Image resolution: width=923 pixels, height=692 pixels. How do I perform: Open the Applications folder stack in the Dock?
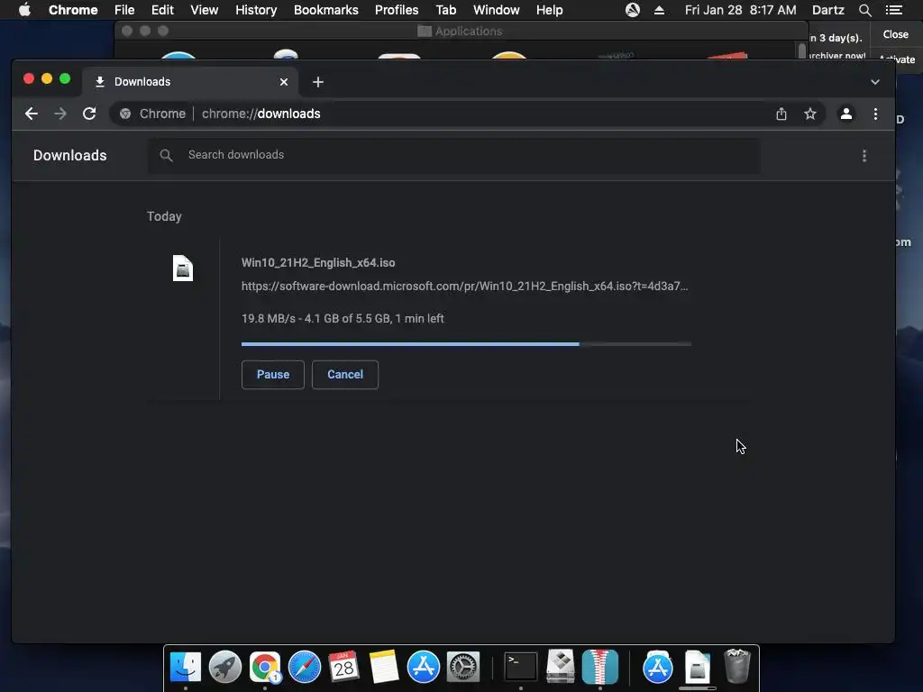point(657,667)
